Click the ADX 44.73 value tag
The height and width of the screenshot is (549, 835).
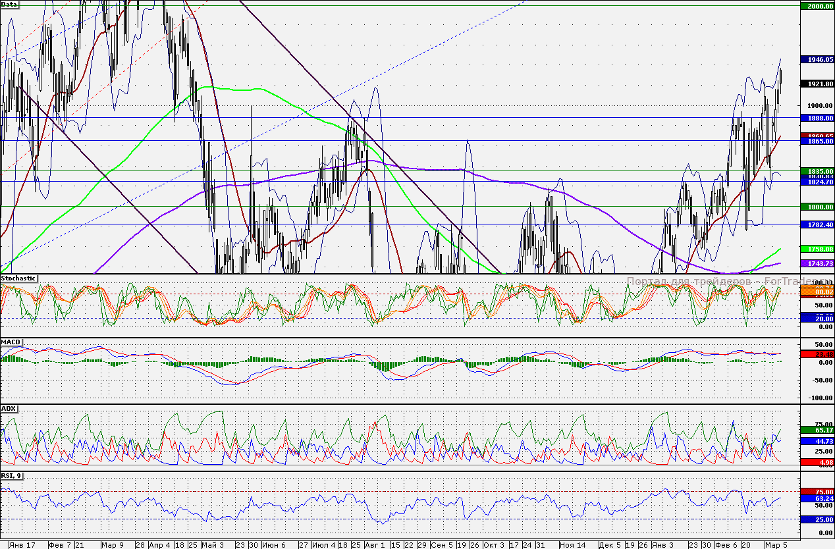817,441
